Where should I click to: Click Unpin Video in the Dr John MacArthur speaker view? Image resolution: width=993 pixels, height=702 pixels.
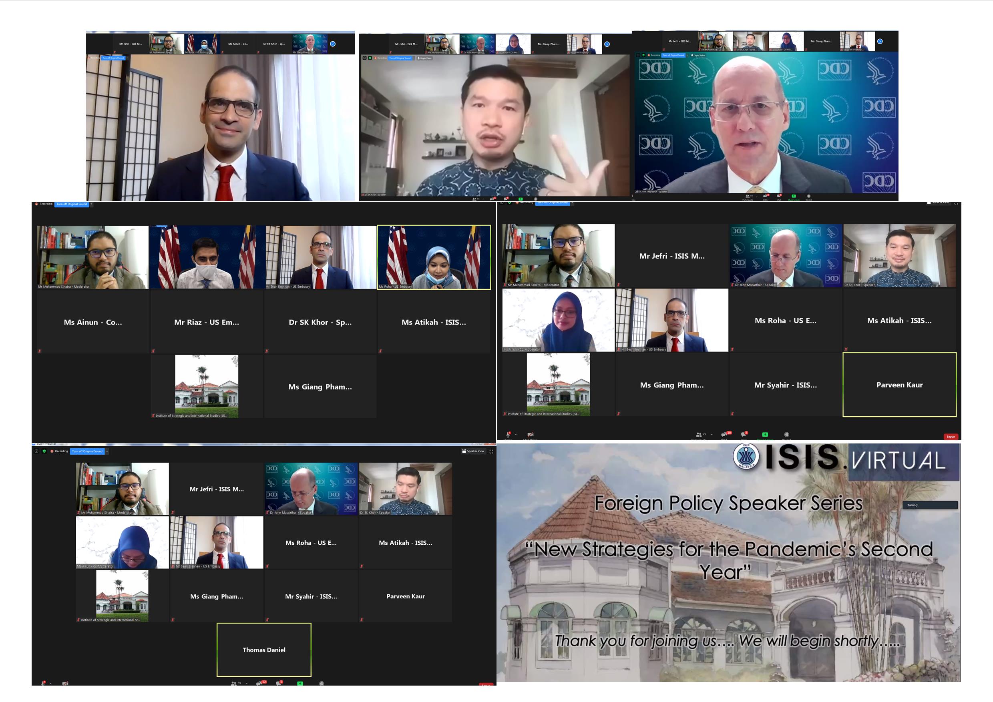tap(698, 55)
